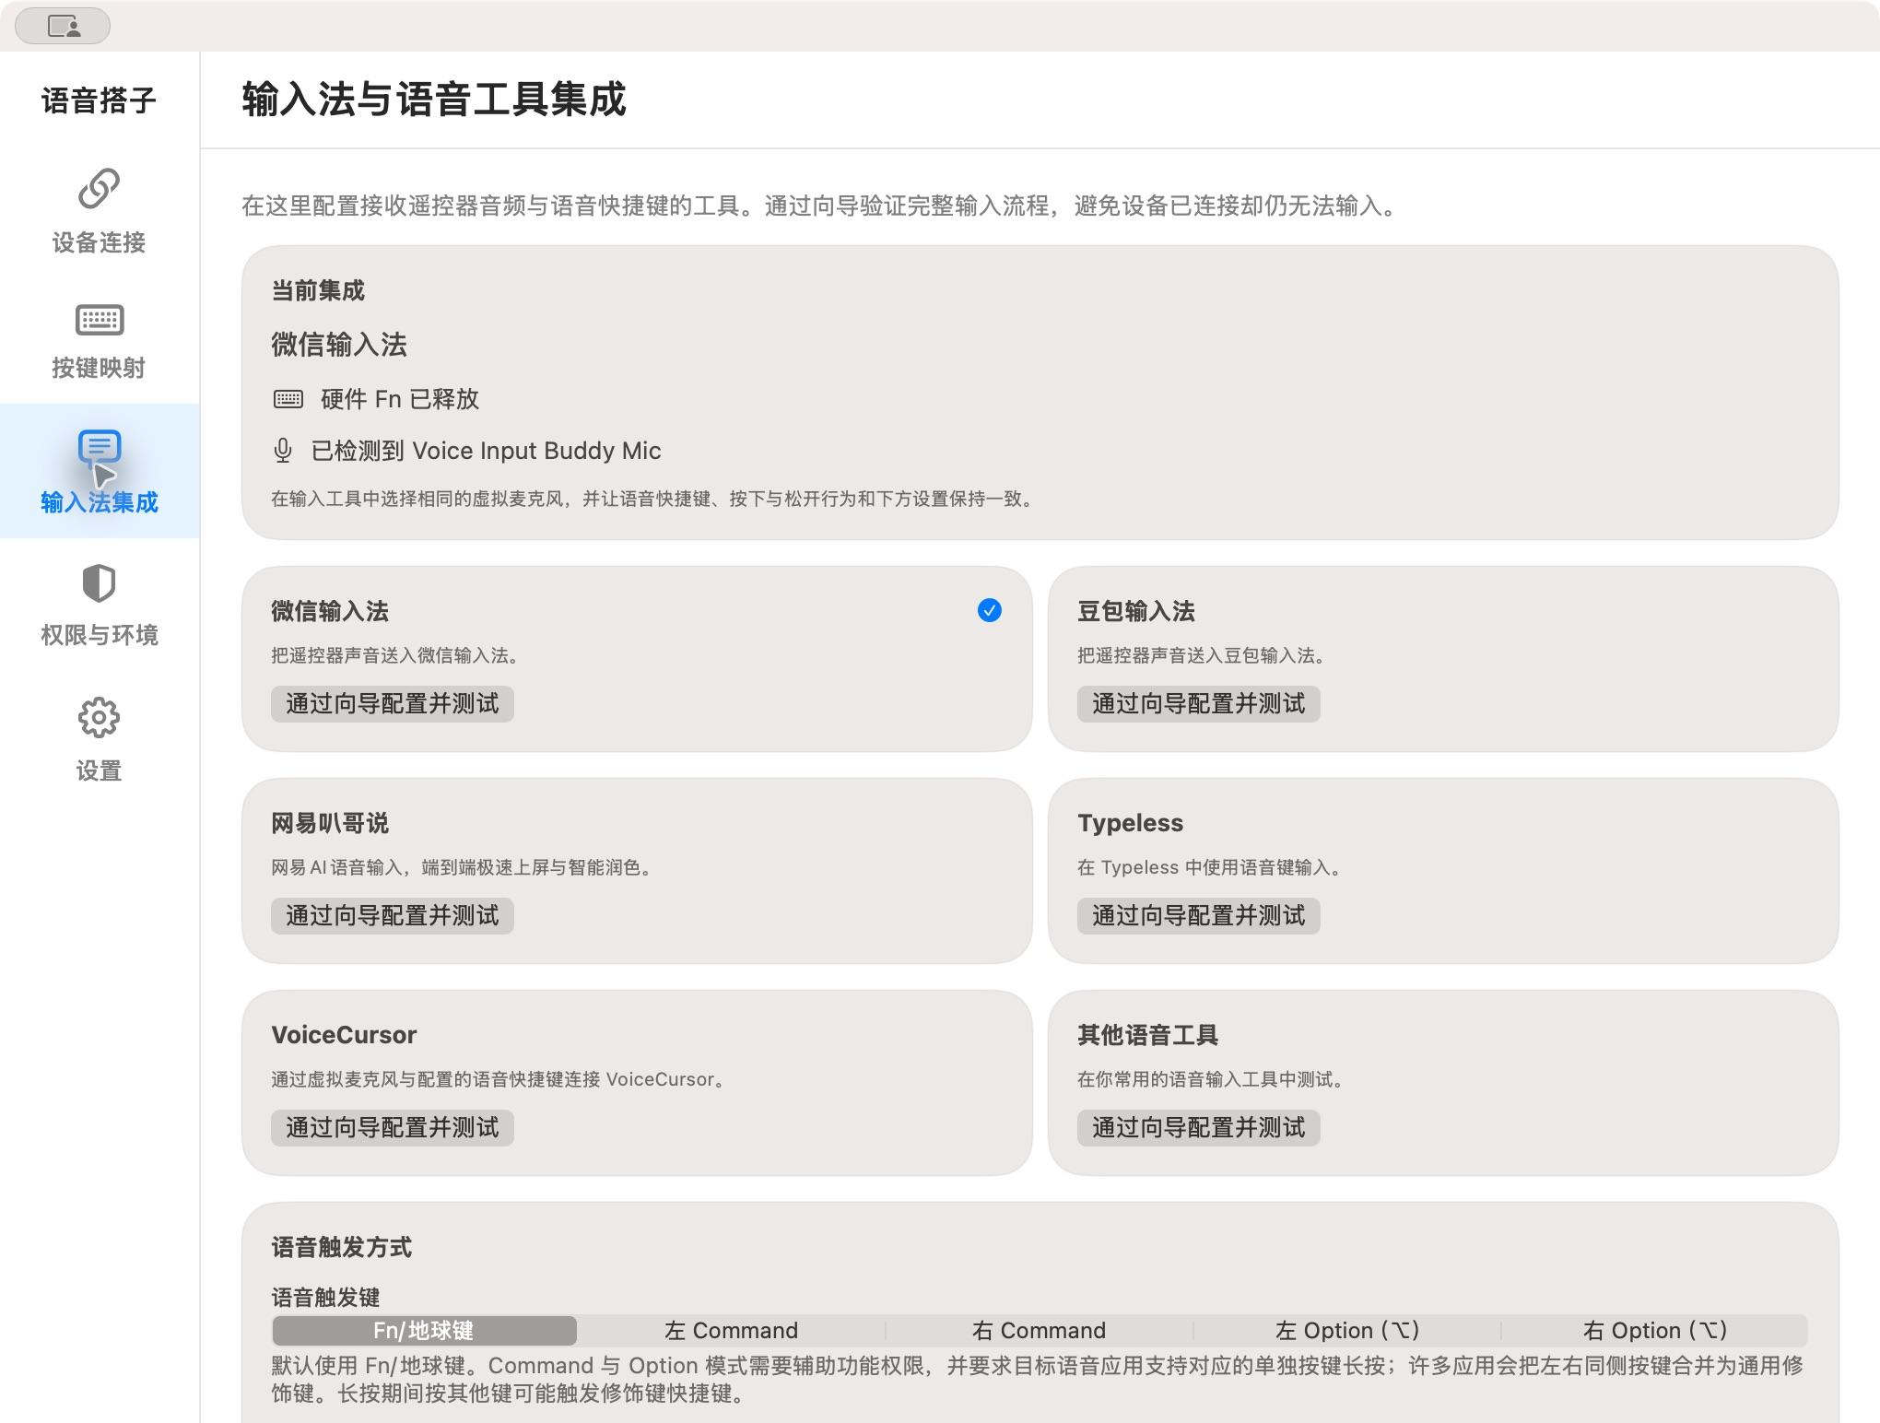Viewport: 1880px width, 1423px height.
Task: Click 通过向导配置并测试 under Typeless
Action: (1199, 916)
